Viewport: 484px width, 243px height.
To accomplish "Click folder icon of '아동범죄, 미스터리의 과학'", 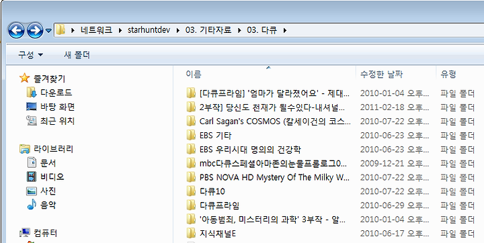I will pyautogui.click(x=191, y=220).
